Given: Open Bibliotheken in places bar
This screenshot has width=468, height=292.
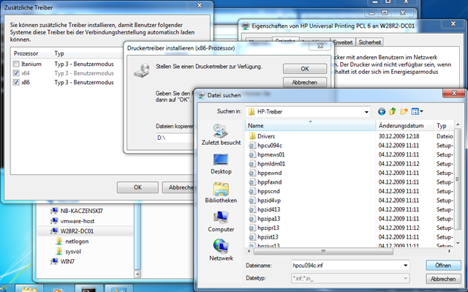Looking at the screenshot, I should [221, 192].
